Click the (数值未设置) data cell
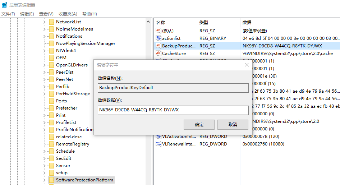Screen dimensions: 340x185 pyautogui.click(x=255, y=31)
